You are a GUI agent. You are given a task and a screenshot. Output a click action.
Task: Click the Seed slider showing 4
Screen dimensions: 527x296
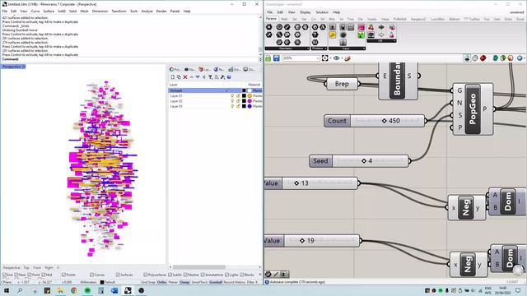(x=359, y=161)
